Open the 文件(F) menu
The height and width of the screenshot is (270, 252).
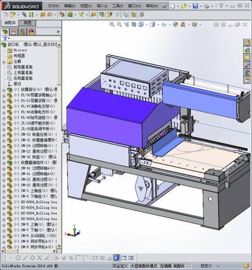[53, 6]
